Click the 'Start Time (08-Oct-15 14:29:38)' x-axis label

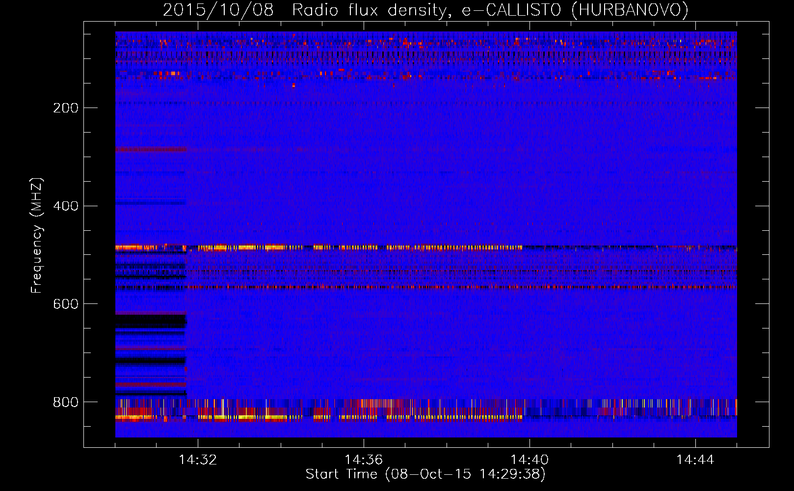[x=425, y=474]
